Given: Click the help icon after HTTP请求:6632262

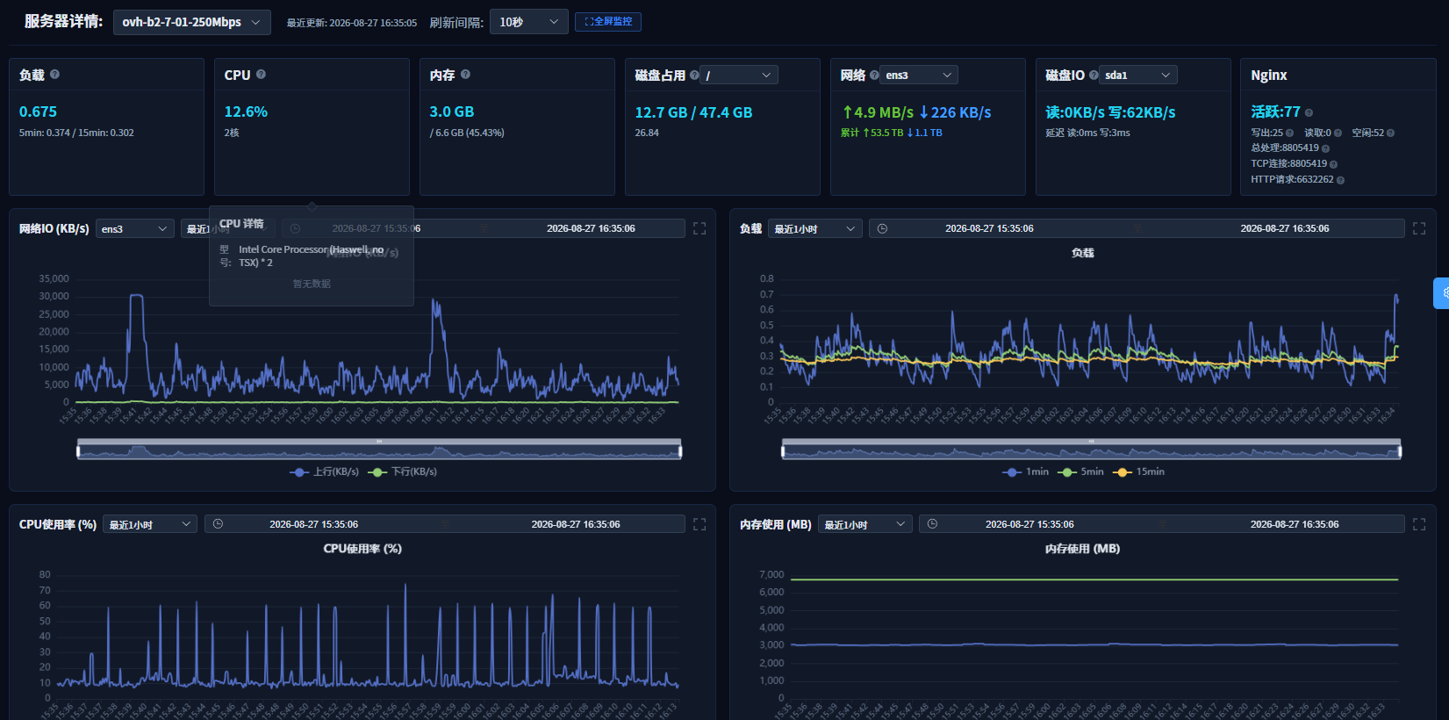Looking at the screenshot, I should (1340, 180).
